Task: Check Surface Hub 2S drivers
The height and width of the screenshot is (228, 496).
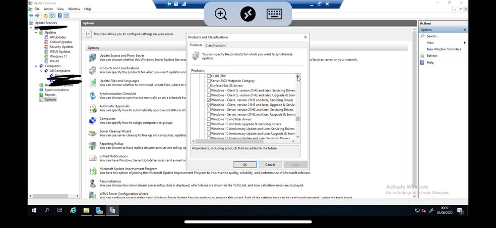Action: (x=208, y=86)
